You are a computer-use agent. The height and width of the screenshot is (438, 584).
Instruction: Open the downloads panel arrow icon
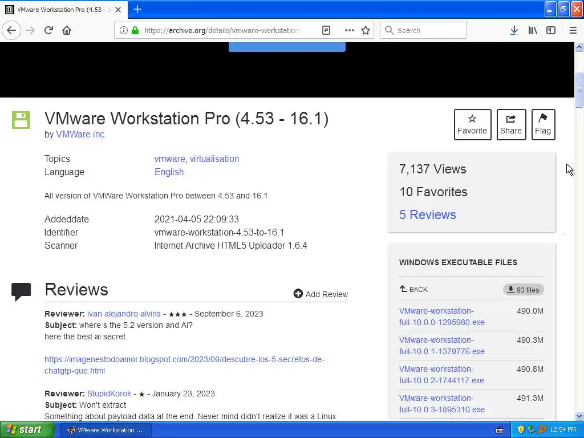[514, 30]
